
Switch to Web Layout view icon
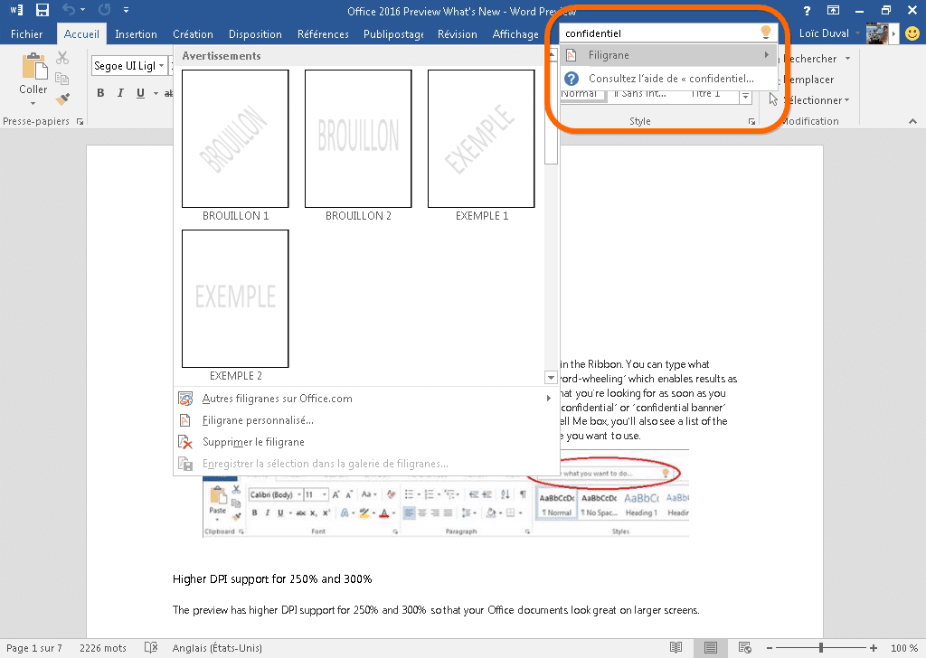pos(745,647)
